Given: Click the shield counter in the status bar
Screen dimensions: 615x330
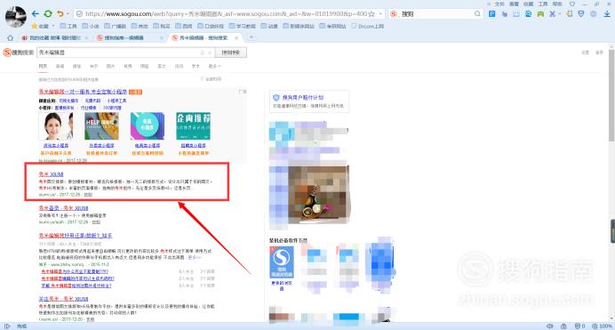Looking at the screenshot, I should (x=579, y=326).
